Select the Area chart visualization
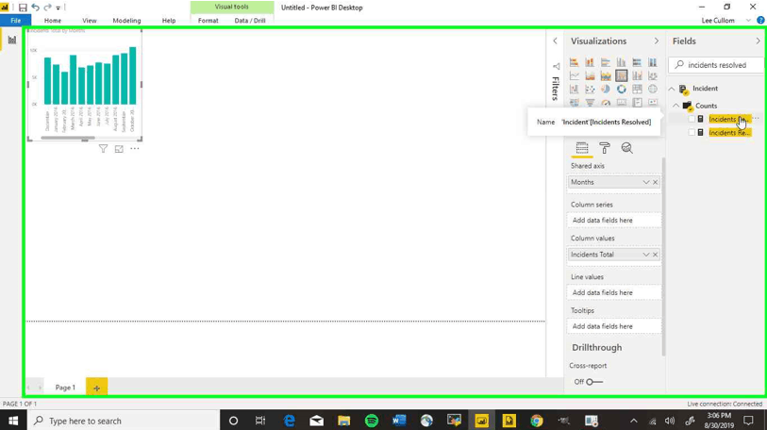The width and height of the screenshot is (767, 430). pyautogui.click(x=590, y=75)
